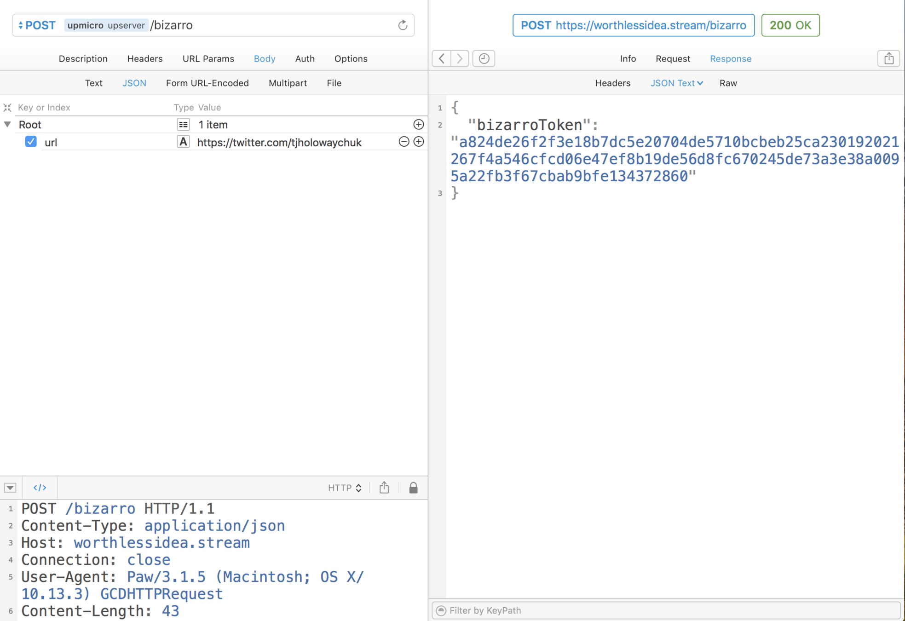Open the JSON Text format dropdown
This screenshot has height=621, width=905.
click(676, 83)
